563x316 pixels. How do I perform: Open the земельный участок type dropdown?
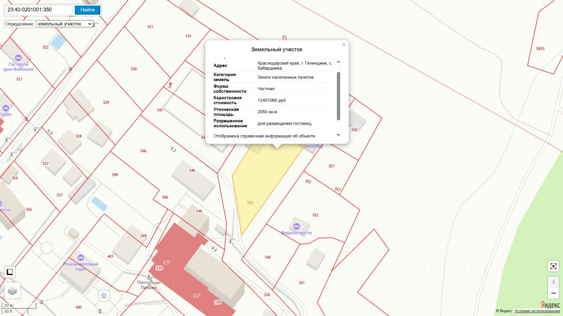coord(64,24)
